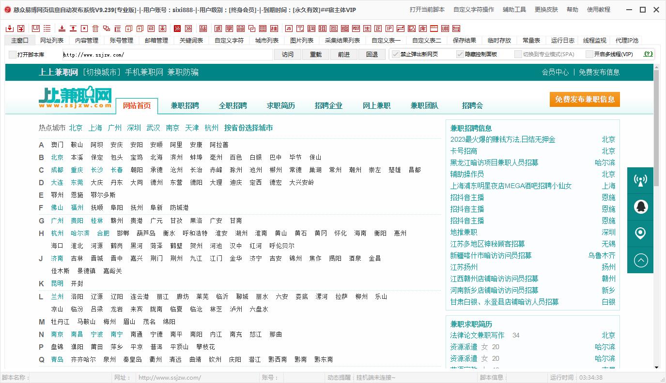Click the back-to-top arrow sidebar icon
The image size is (666, 383).
(640, 261)
